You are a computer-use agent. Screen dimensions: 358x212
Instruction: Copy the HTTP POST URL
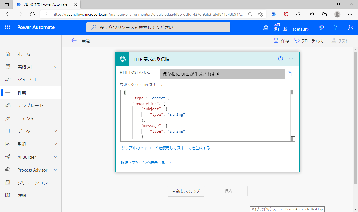pyautogui.click(x=290, y=74)
